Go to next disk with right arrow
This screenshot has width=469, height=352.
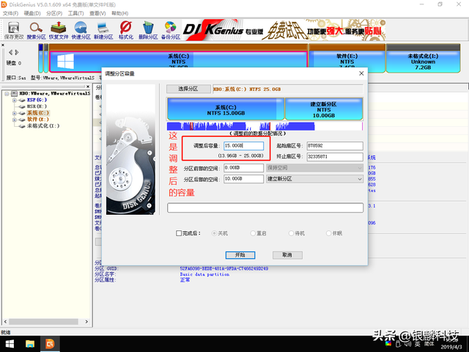click(x=17, y=52)
